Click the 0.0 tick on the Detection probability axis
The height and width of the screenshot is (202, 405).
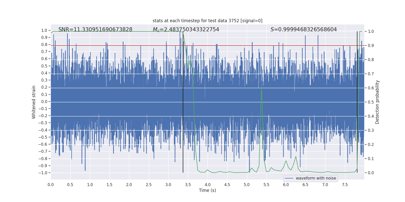point(371,173)
